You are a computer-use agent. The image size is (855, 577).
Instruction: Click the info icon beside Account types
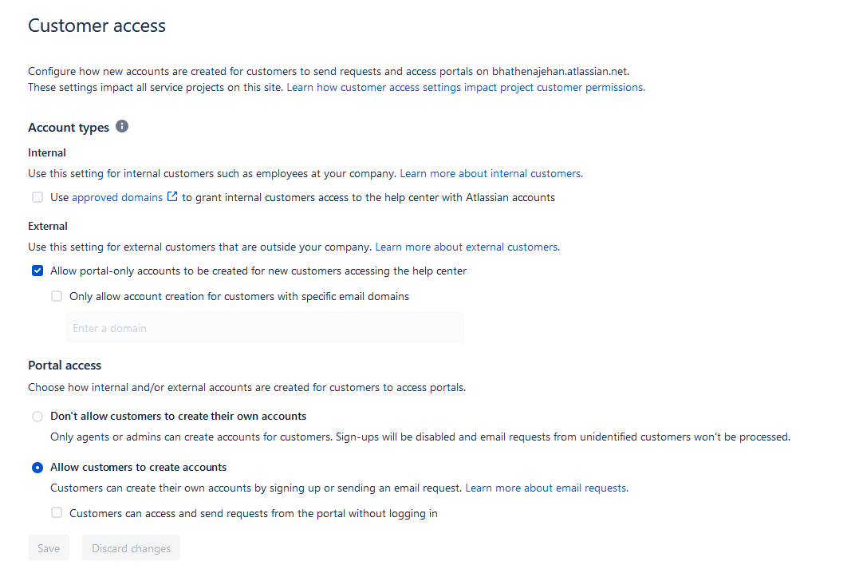point(121,126)
